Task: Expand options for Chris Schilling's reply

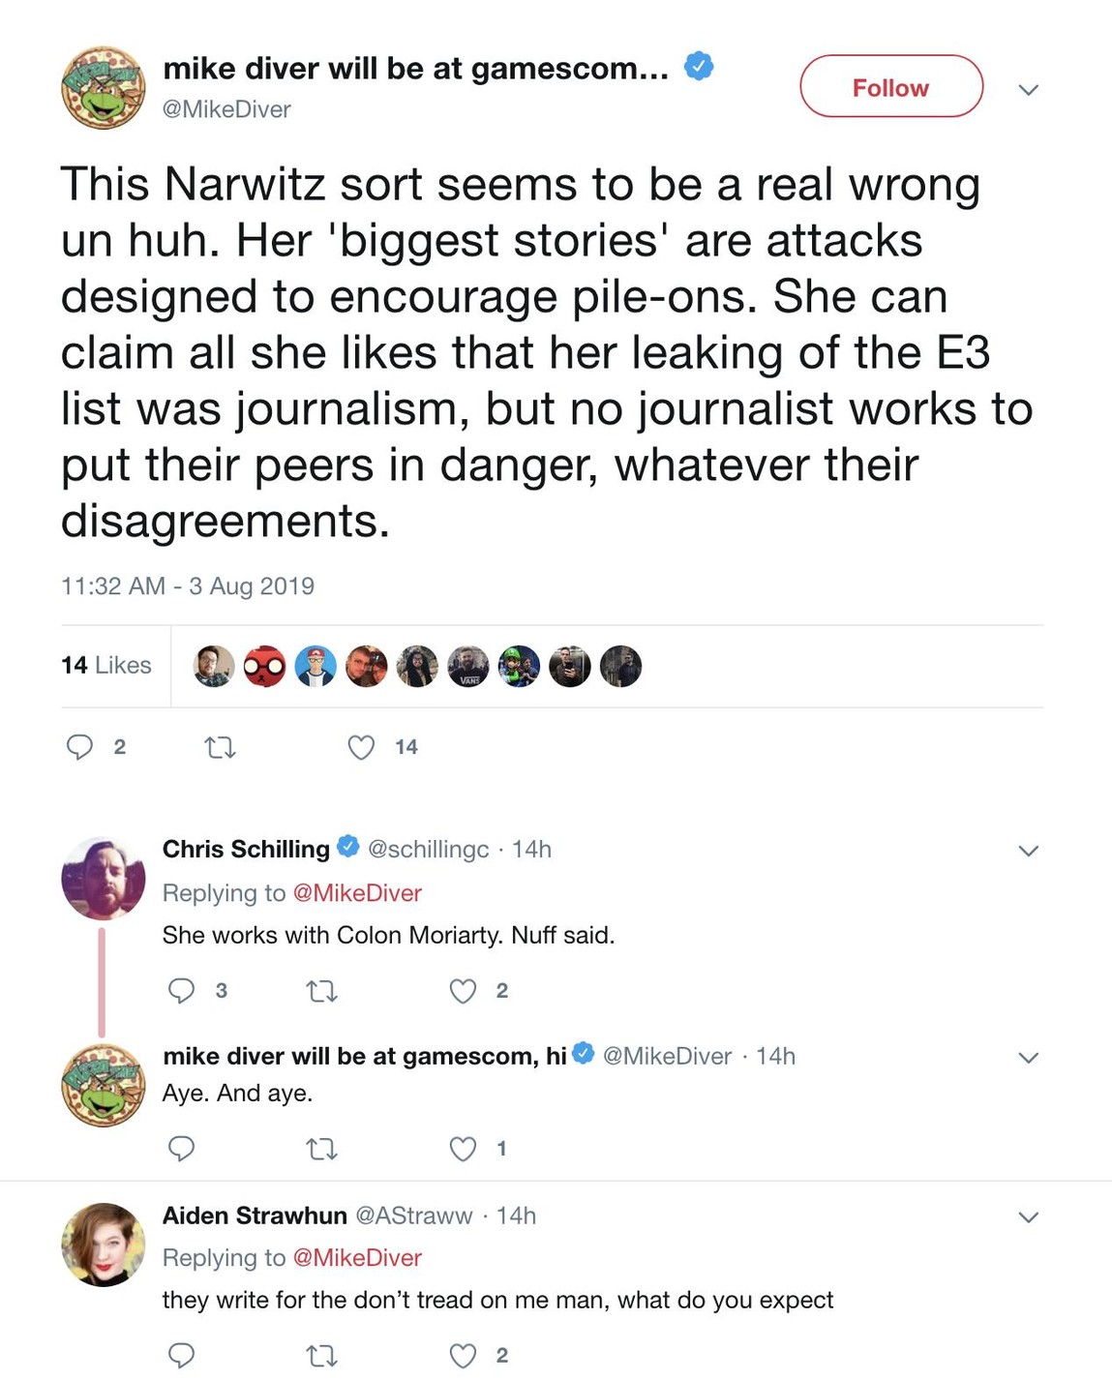Action: tap(1029, 851)
